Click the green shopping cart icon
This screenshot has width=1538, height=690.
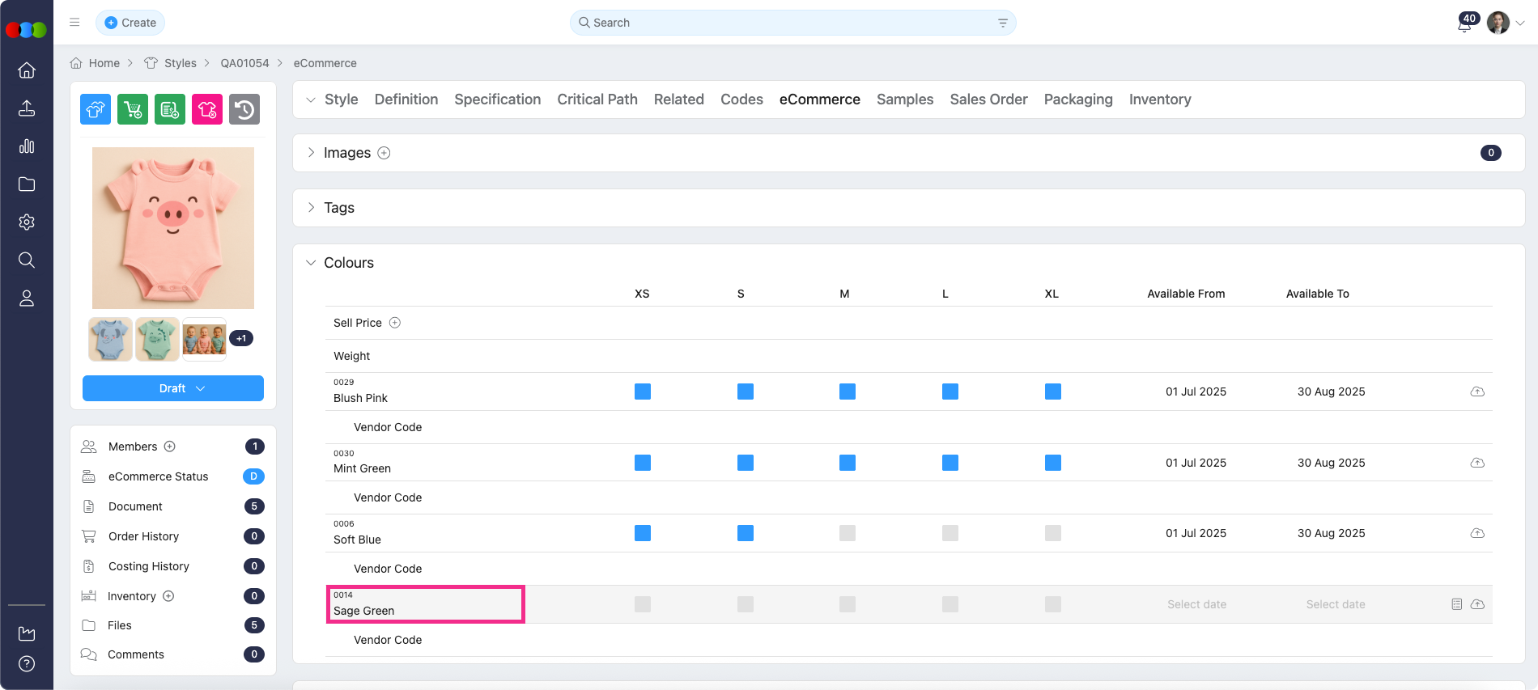pyautogui.click(x=133, y=109)
